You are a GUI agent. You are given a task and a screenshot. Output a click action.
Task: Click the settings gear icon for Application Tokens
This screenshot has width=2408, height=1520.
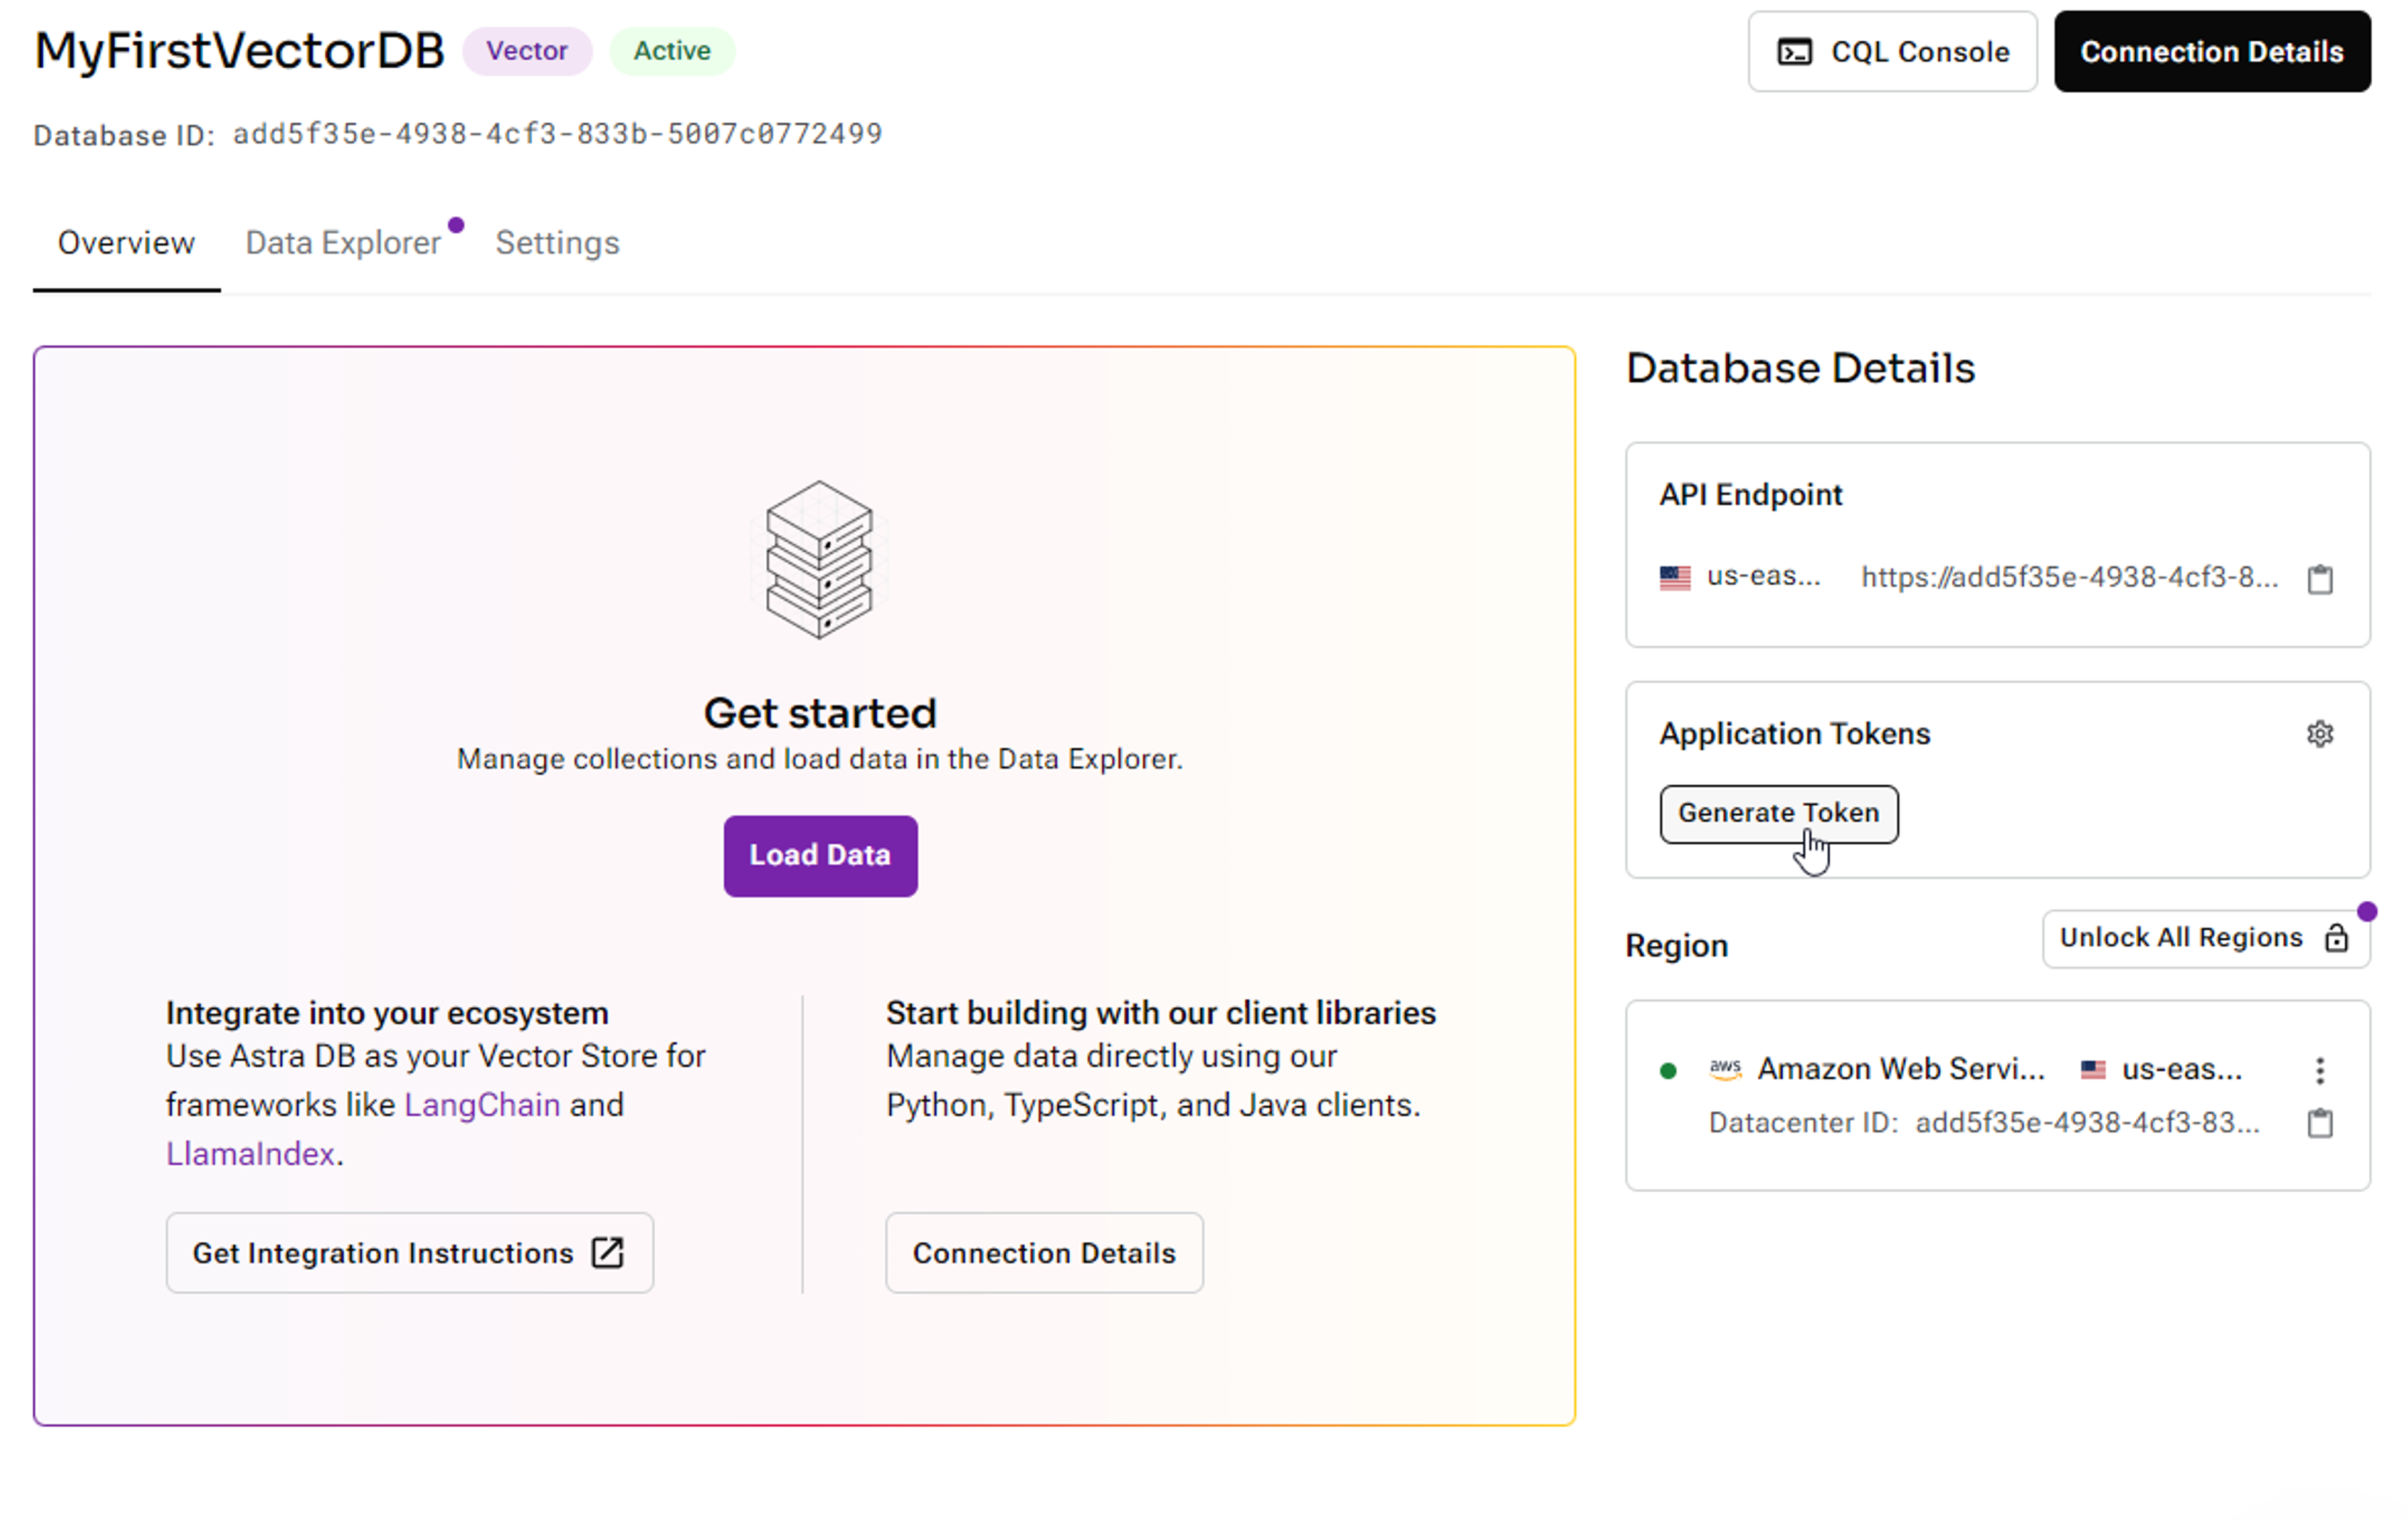tap(2320, 734)
